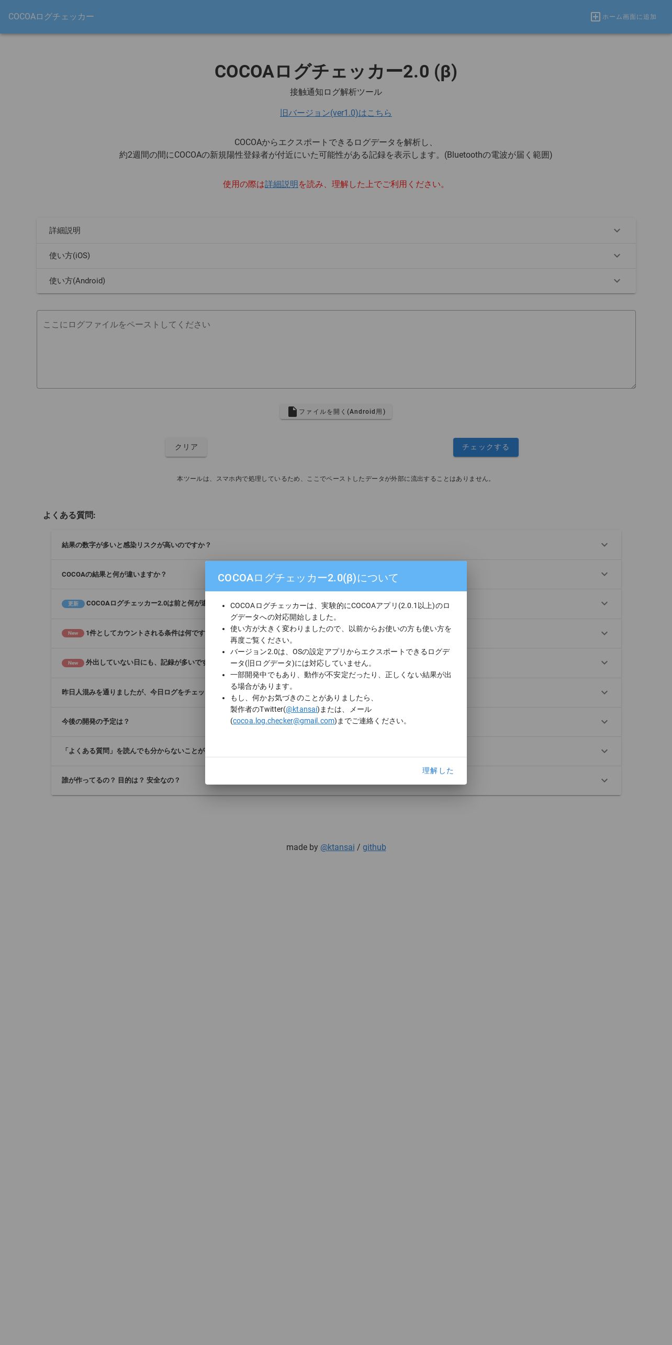Expand chevron for 「よくある質問」を読んでも question
The width and height of the screenshot is (672, 1345).
(x=604, y=751)
